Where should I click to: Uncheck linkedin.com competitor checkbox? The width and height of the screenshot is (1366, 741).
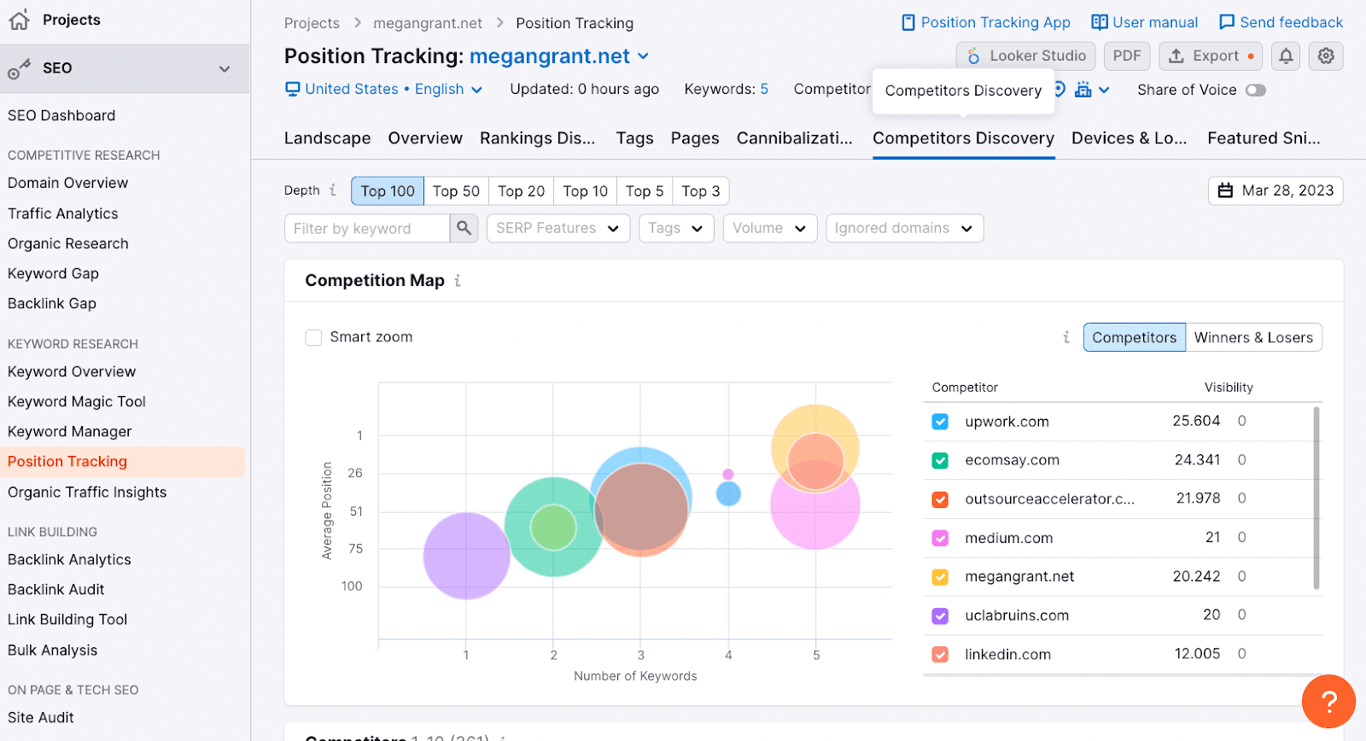pyautogui.click(x=940, y=655)
